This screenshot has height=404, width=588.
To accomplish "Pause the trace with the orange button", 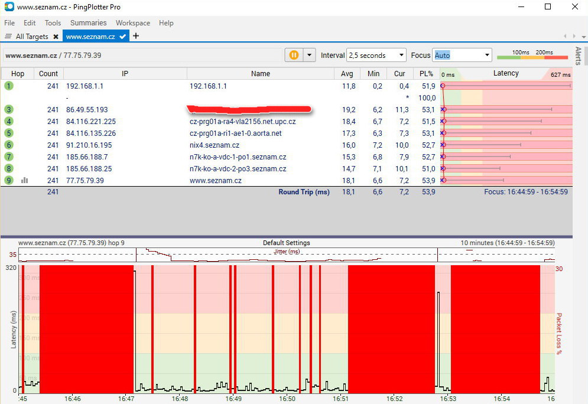I will [294, 55].
